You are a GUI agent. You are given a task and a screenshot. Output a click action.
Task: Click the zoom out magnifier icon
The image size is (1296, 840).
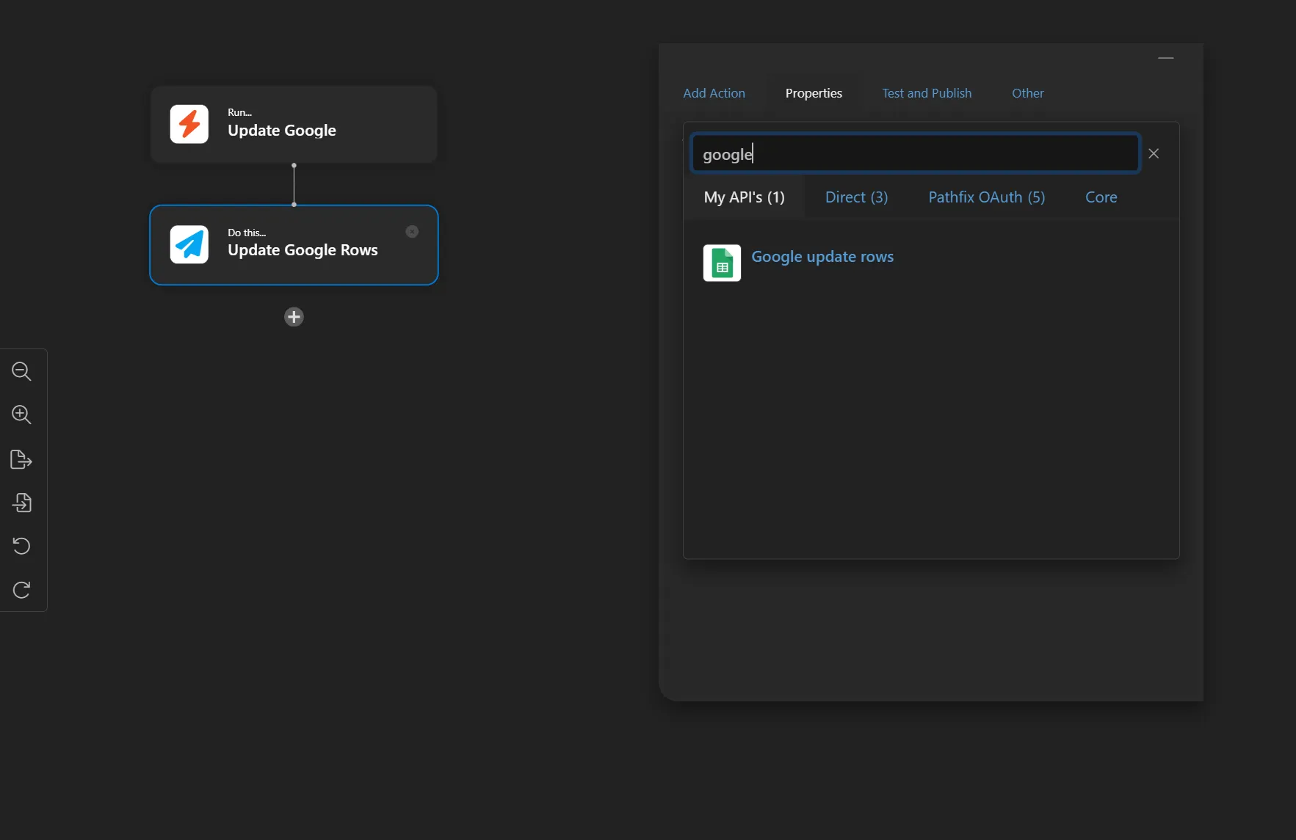(21, 371)
